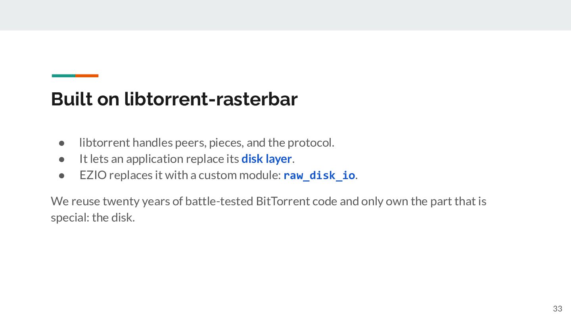Viewport: 571px width, 321px height.
Task: Click slide number 33 in the corner
Action: click(558, 309)
